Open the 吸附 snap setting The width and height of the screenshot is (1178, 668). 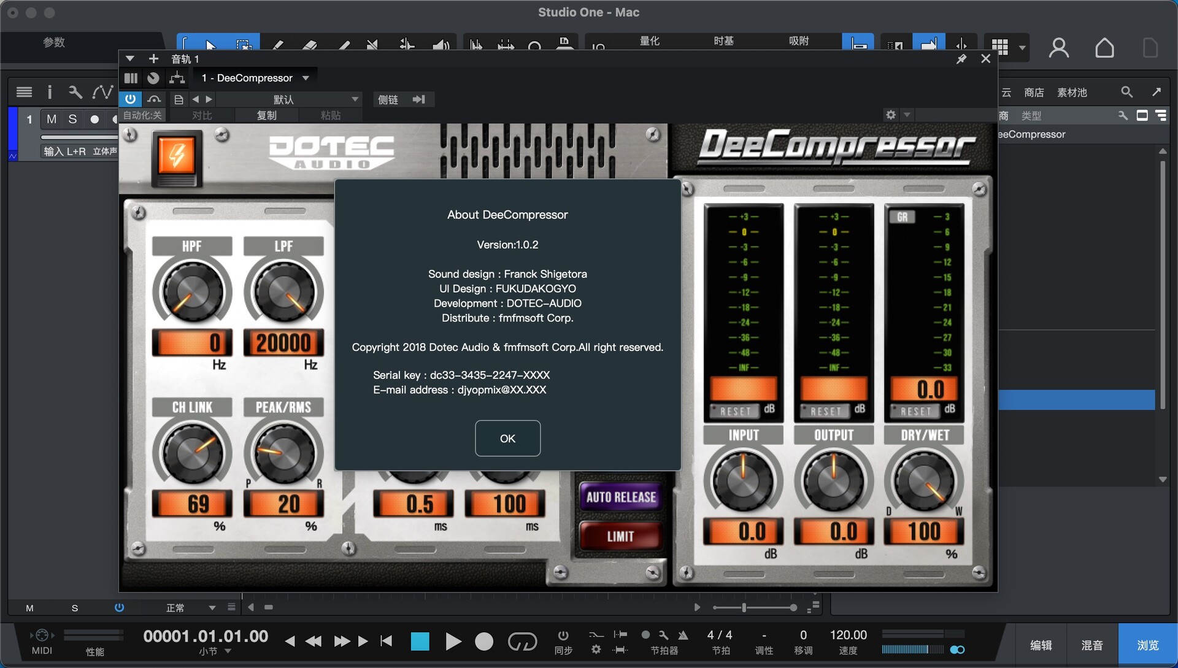[x=798, y=40]
